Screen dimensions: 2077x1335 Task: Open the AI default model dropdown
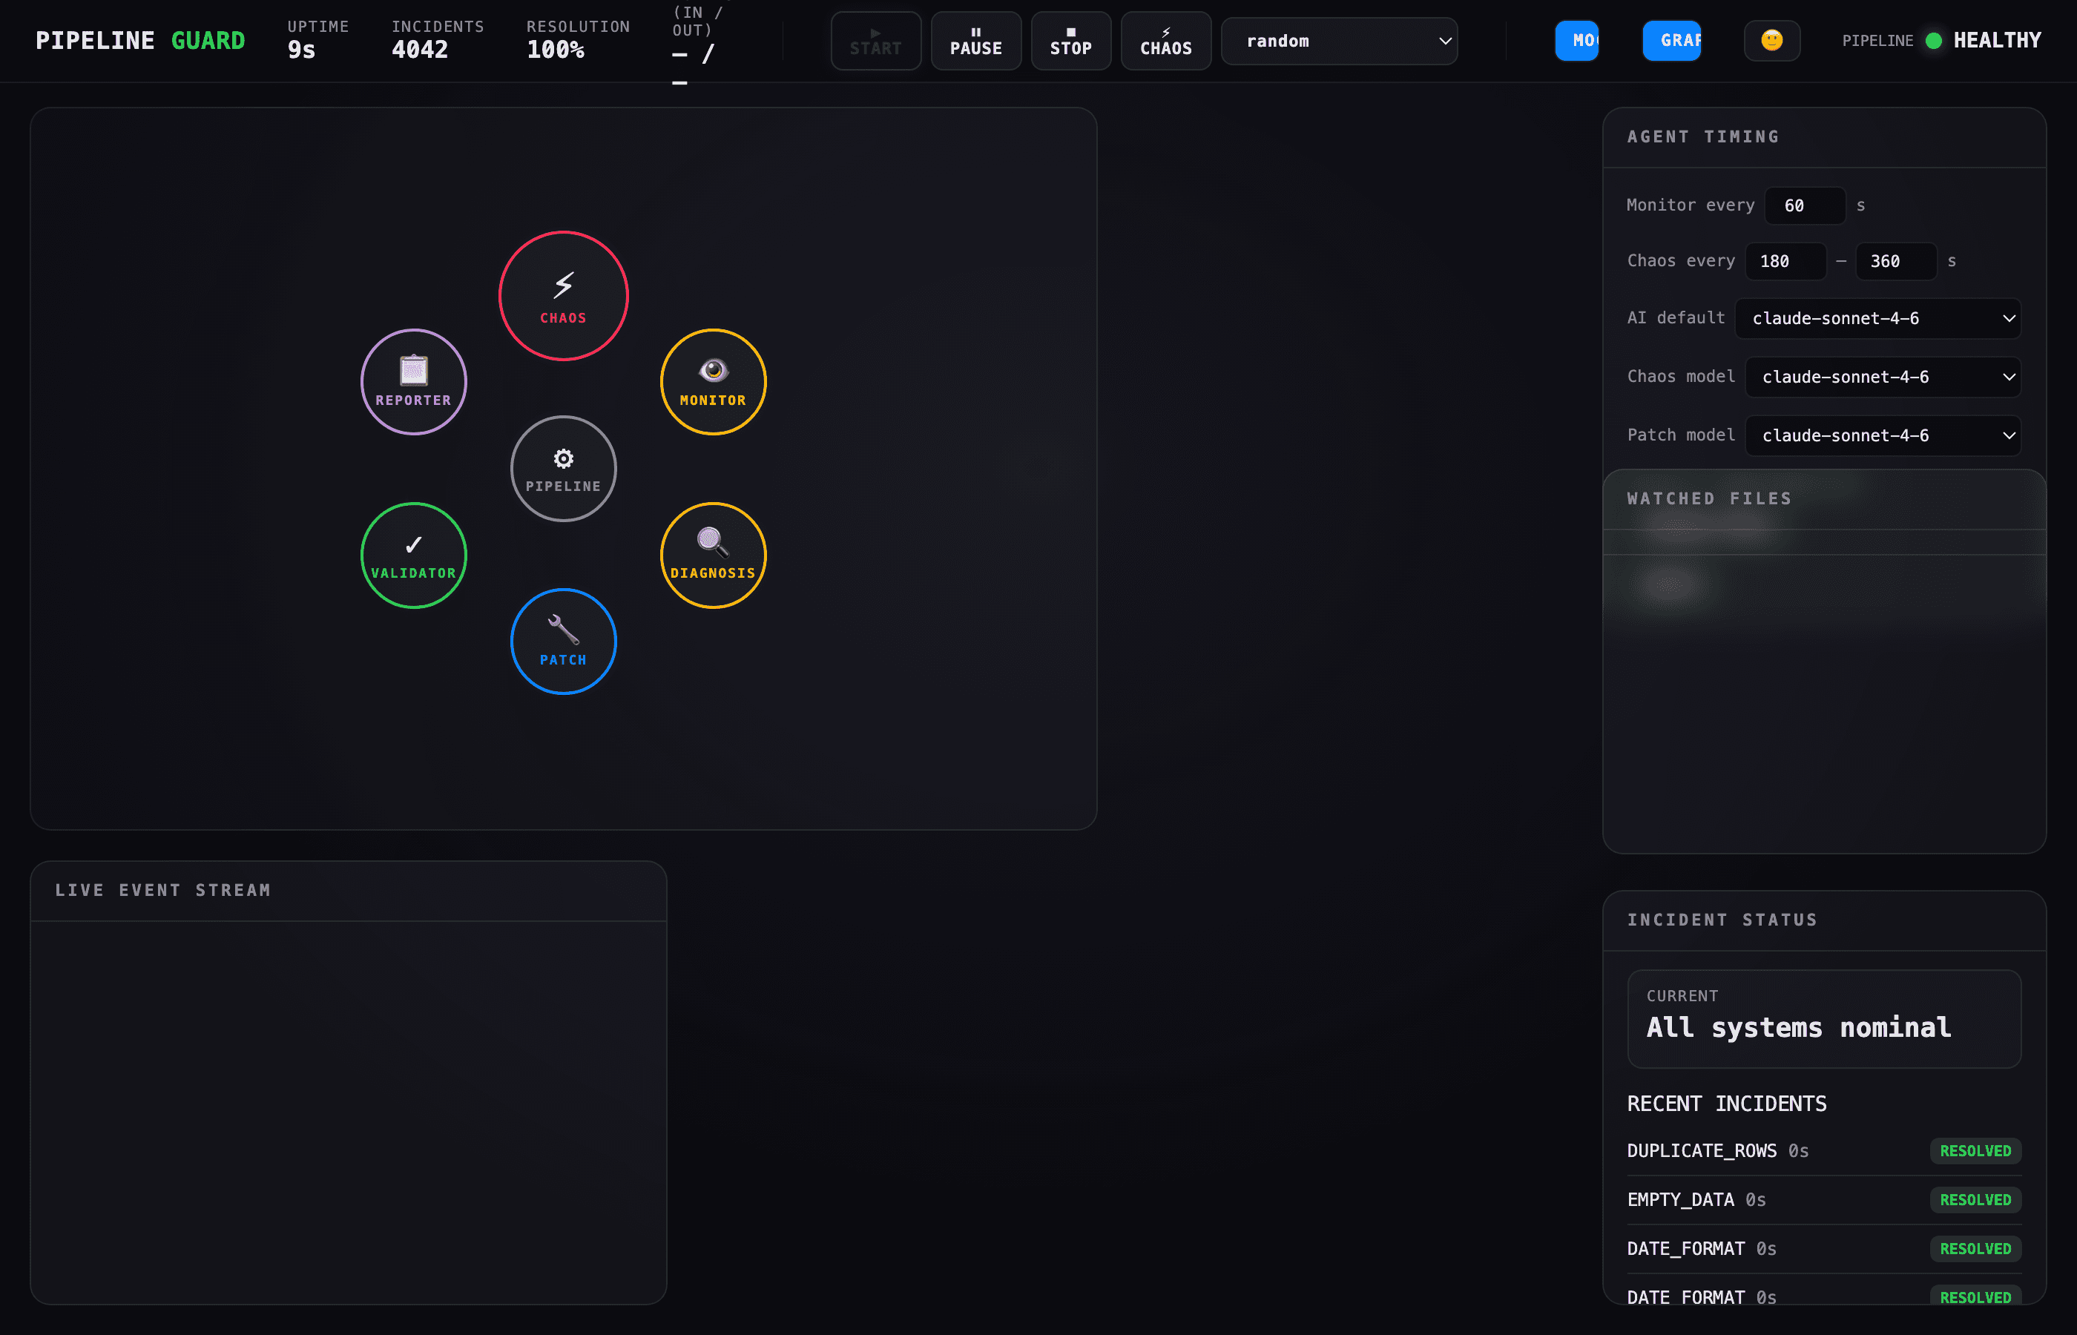point(1877,318)
